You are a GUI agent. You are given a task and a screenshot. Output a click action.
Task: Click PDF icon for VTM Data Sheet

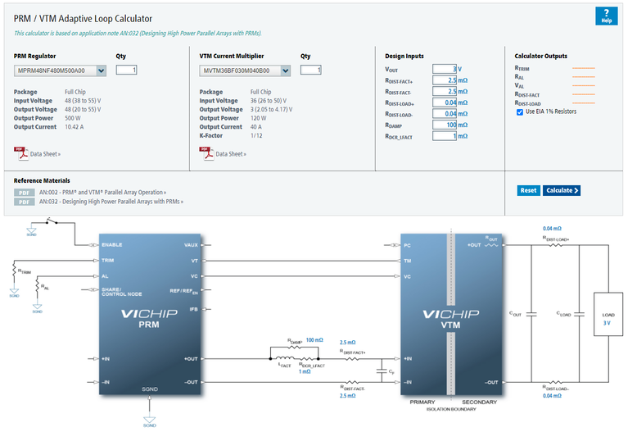pyautogui.click(x=206, y=152)
